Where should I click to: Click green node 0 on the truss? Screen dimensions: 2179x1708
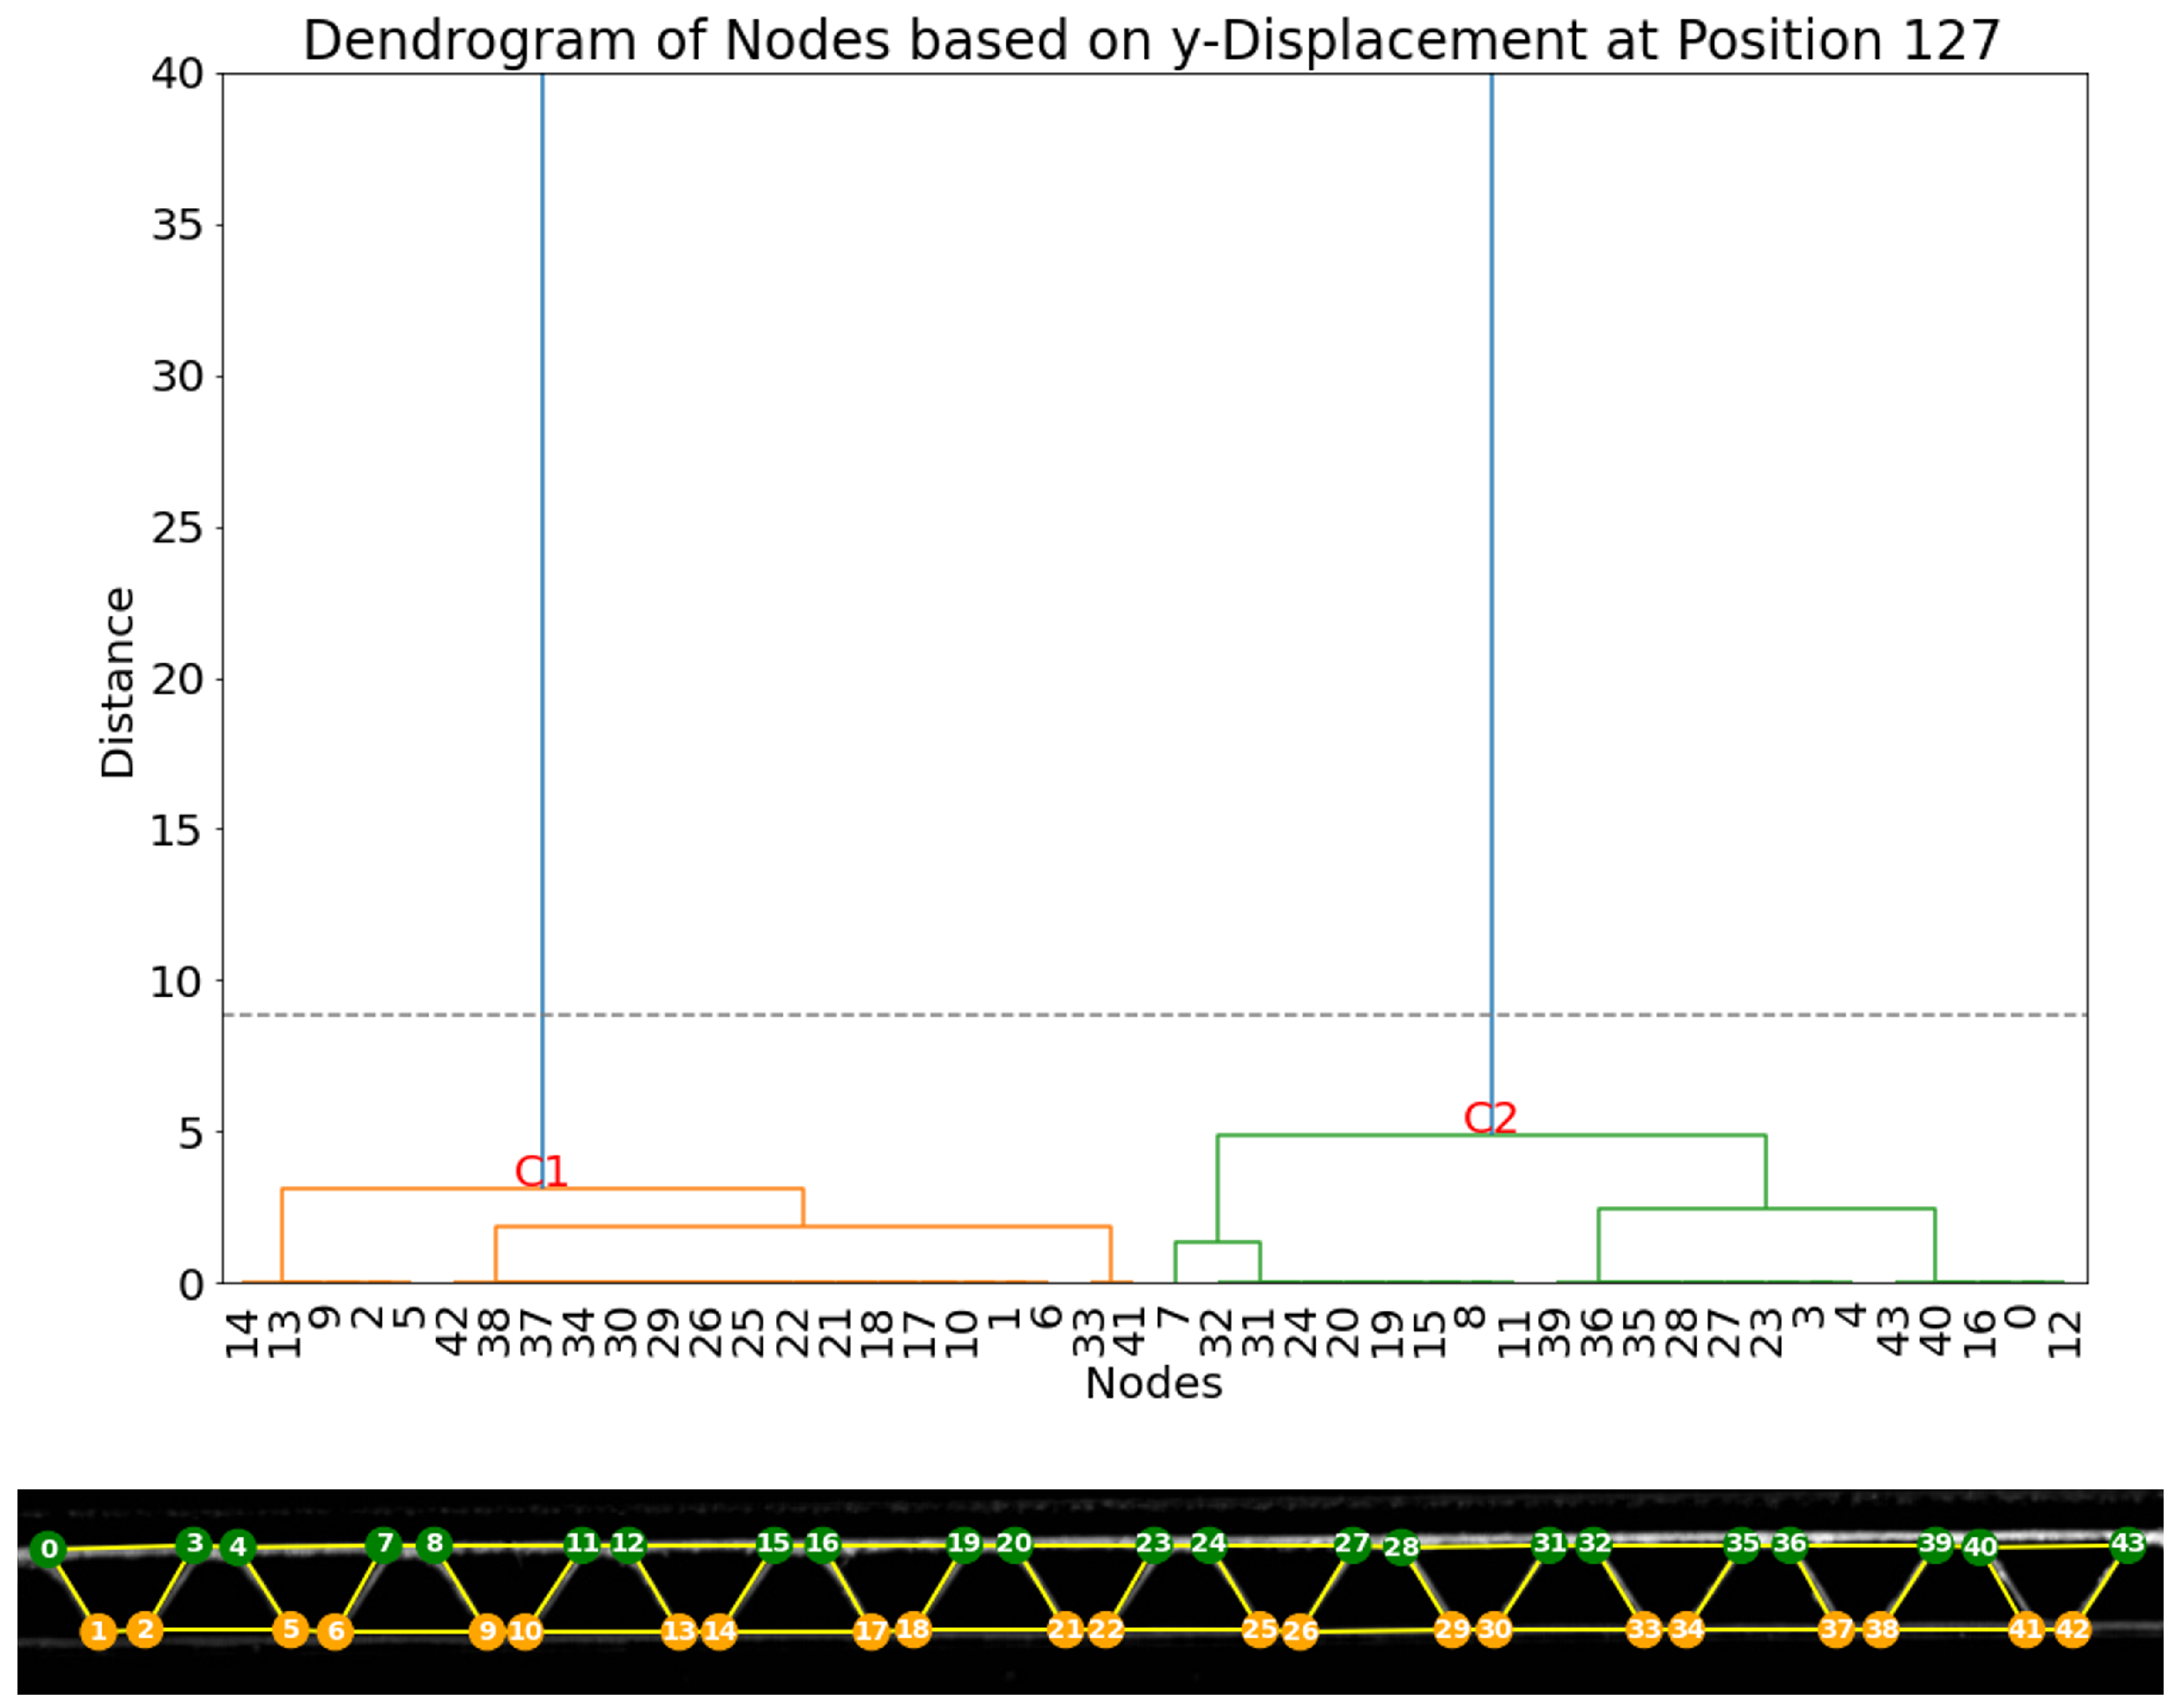tap(48, 1550)
